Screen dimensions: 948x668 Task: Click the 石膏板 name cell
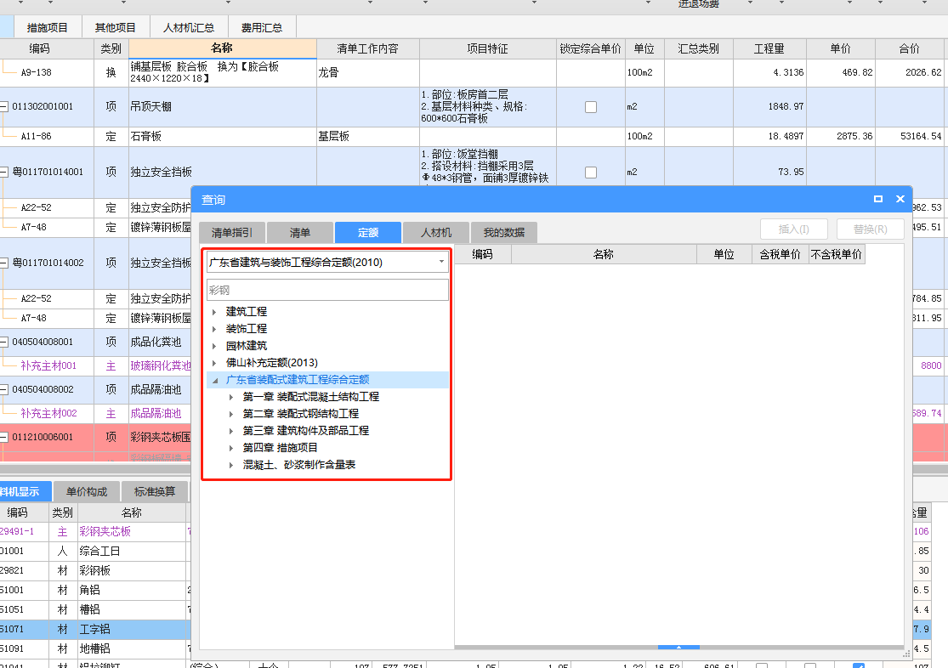[x=223, y=137]
